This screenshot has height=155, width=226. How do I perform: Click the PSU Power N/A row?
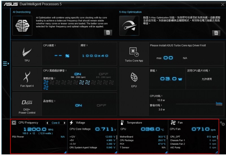38,137
